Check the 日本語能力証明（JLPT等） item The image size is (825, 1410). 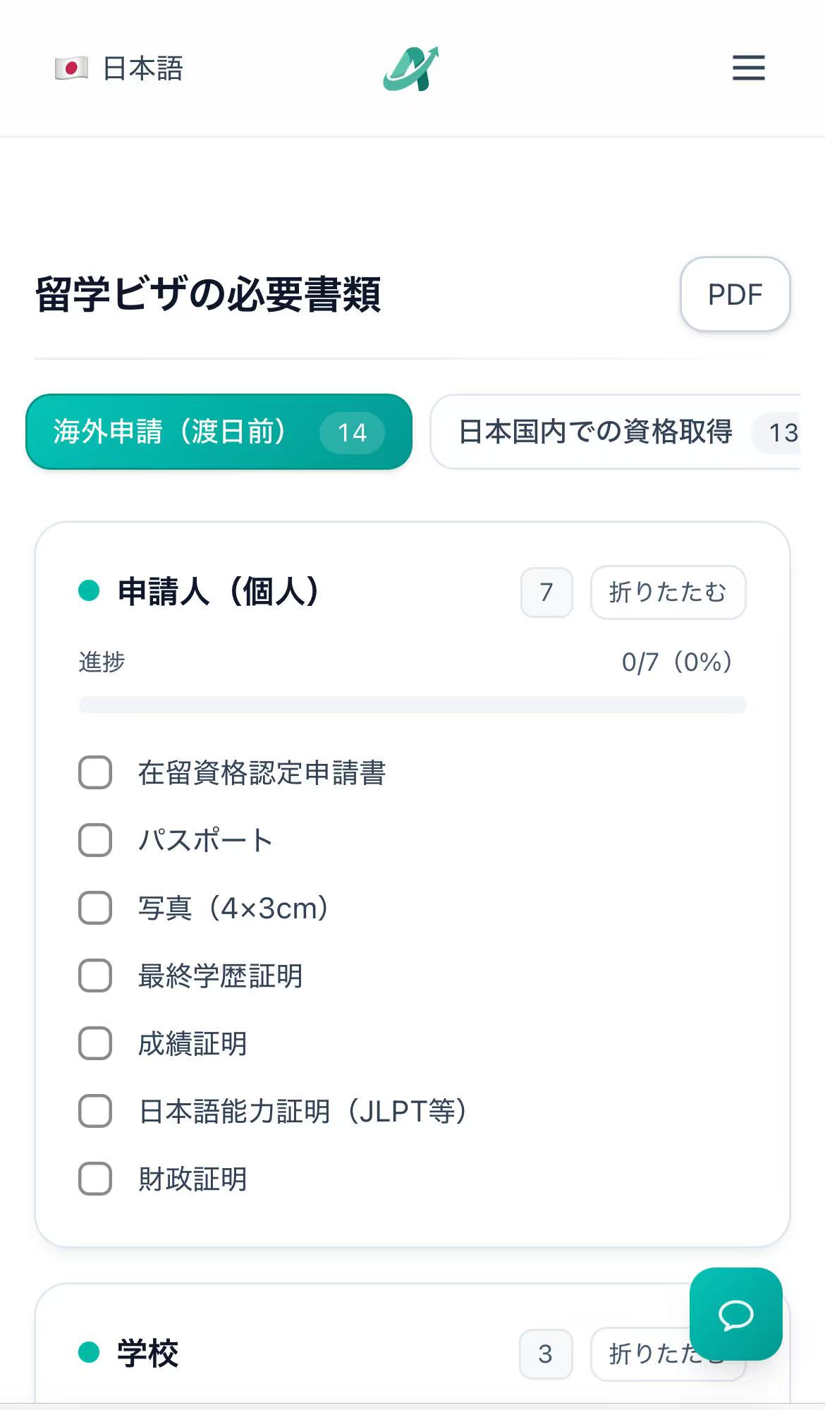(95, 1111)
